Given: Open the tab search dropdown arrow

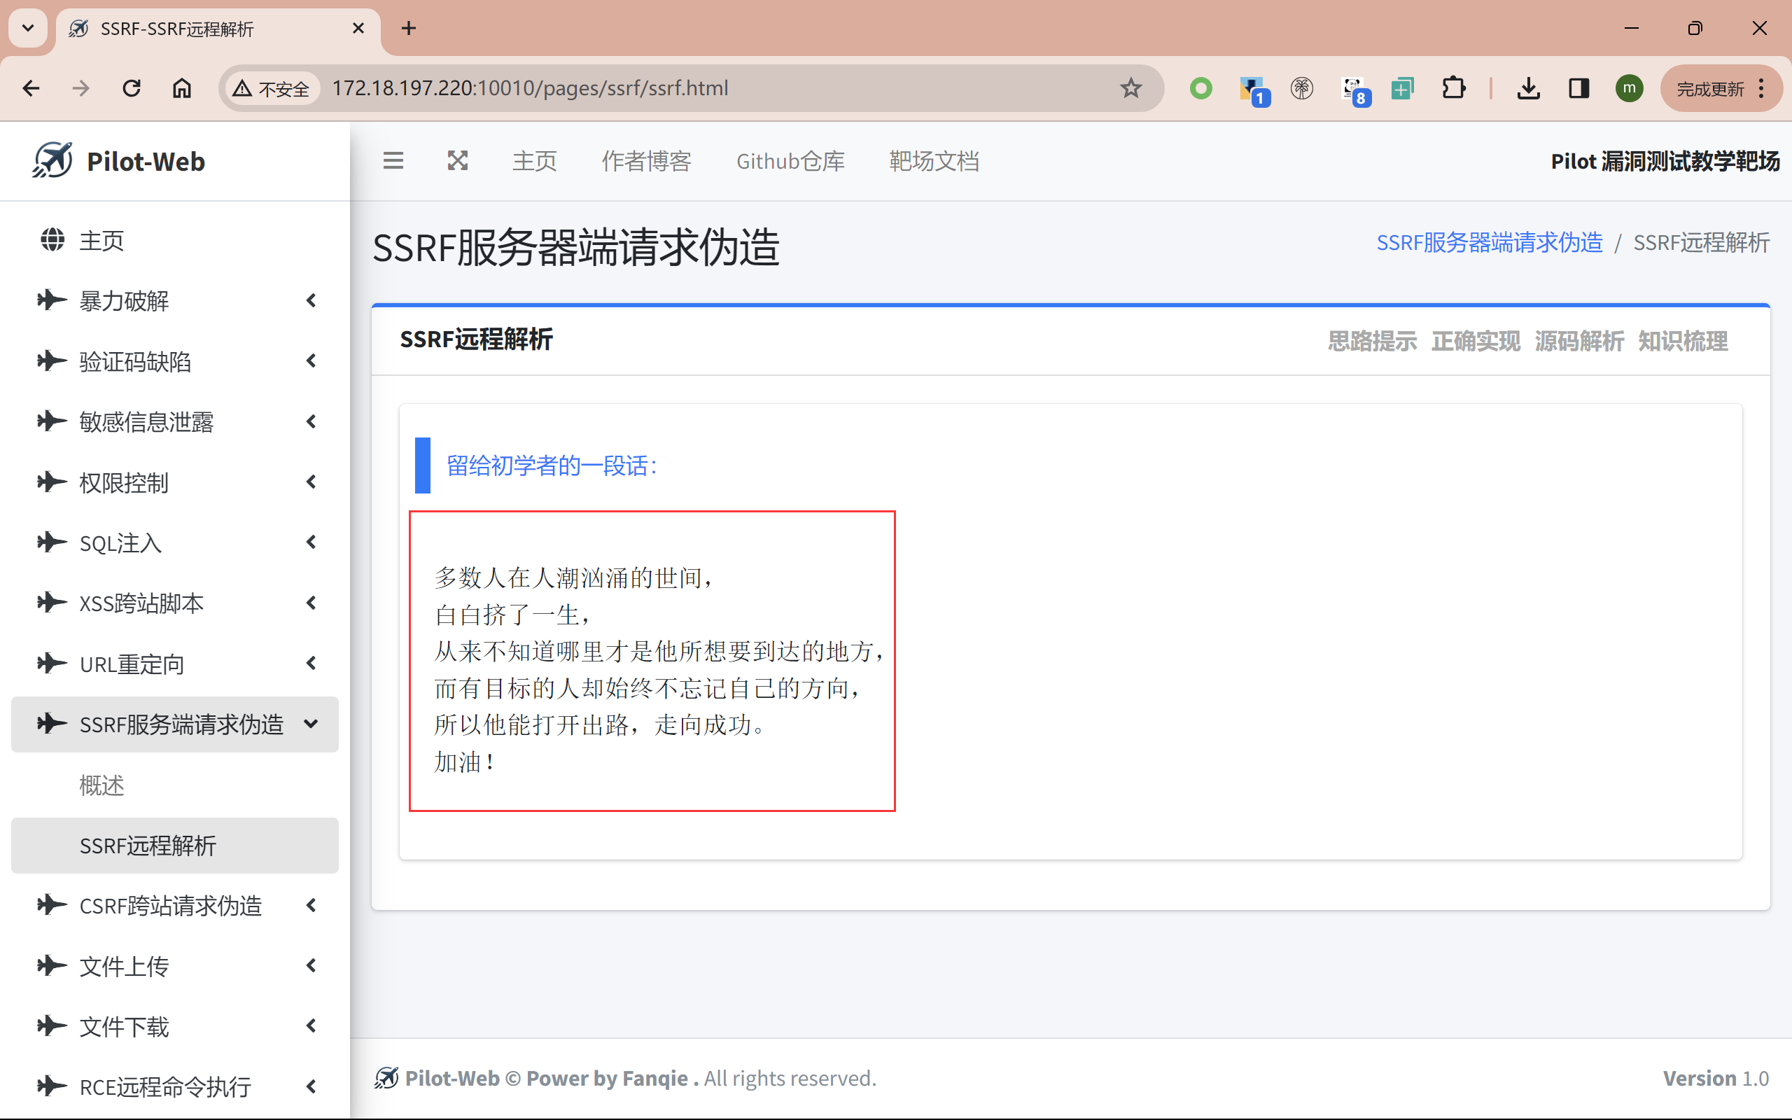Looking at the screenshot, I should (x=28, y=28).
